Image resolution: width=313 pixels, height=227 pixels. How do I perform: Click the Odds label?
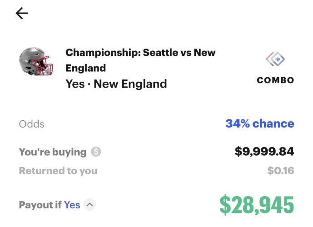(x=32, y=124)
